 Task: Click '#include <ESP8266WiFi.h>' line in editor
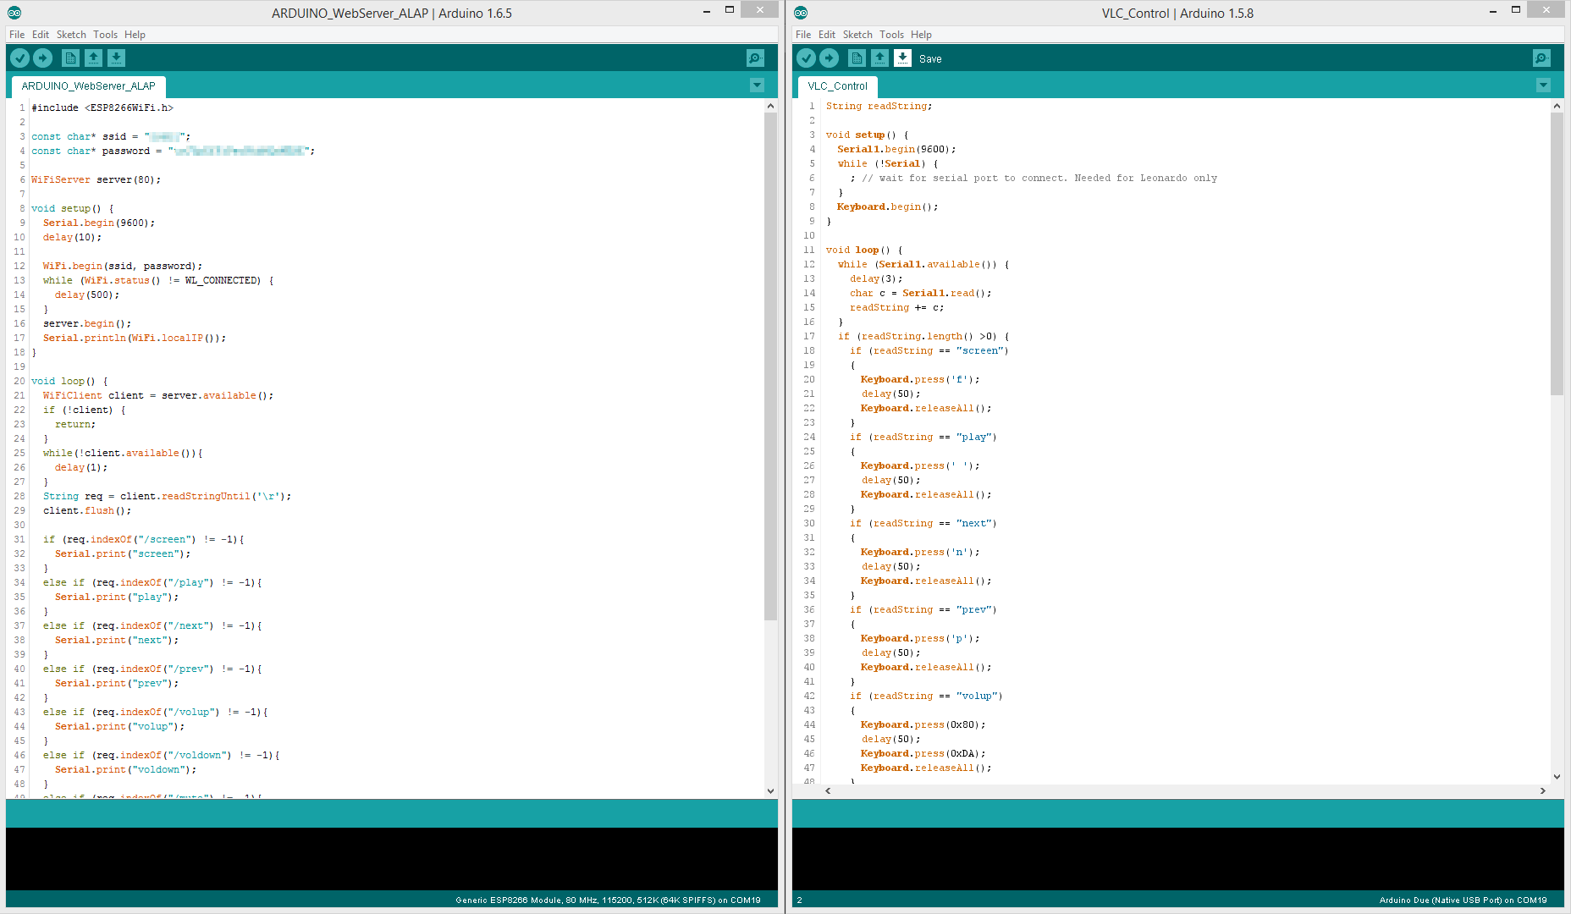pos(102,108)
